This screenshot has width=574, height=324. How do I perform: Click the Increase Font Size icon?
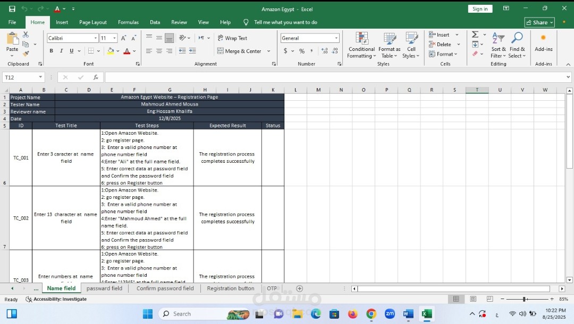click(123, 38)
